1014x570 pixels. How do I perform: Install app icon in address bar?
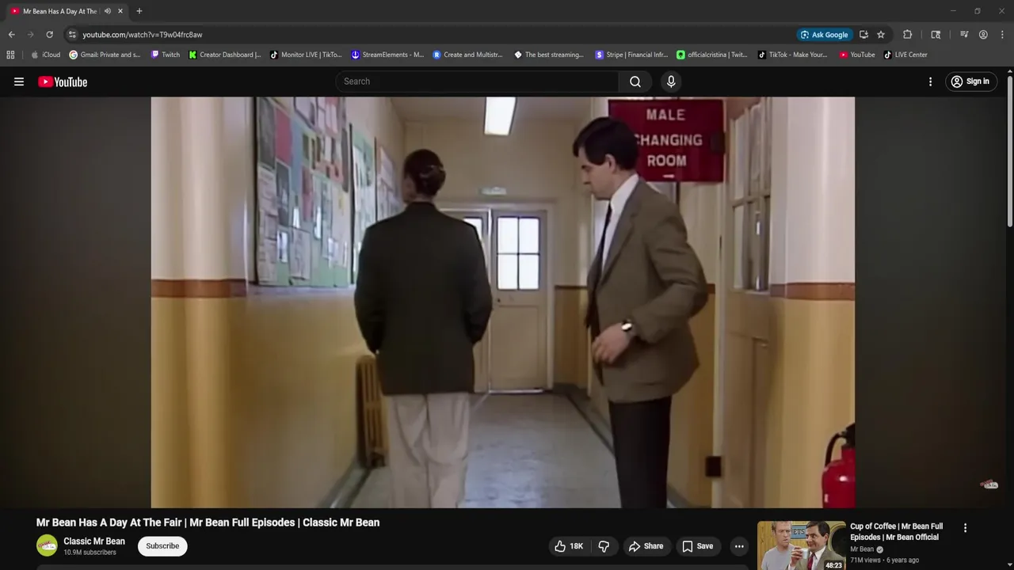click(x=863, y=35)
